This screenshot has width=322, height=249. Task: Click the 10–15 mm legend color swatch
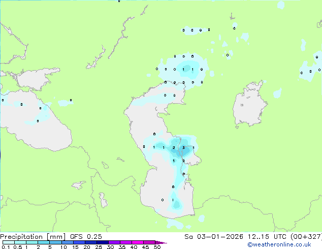click(x=68, y=242)
